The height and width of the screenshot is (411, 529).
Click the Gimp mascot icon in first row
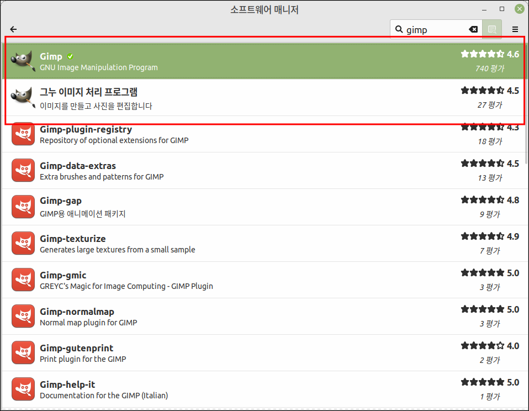pos(23,61)
